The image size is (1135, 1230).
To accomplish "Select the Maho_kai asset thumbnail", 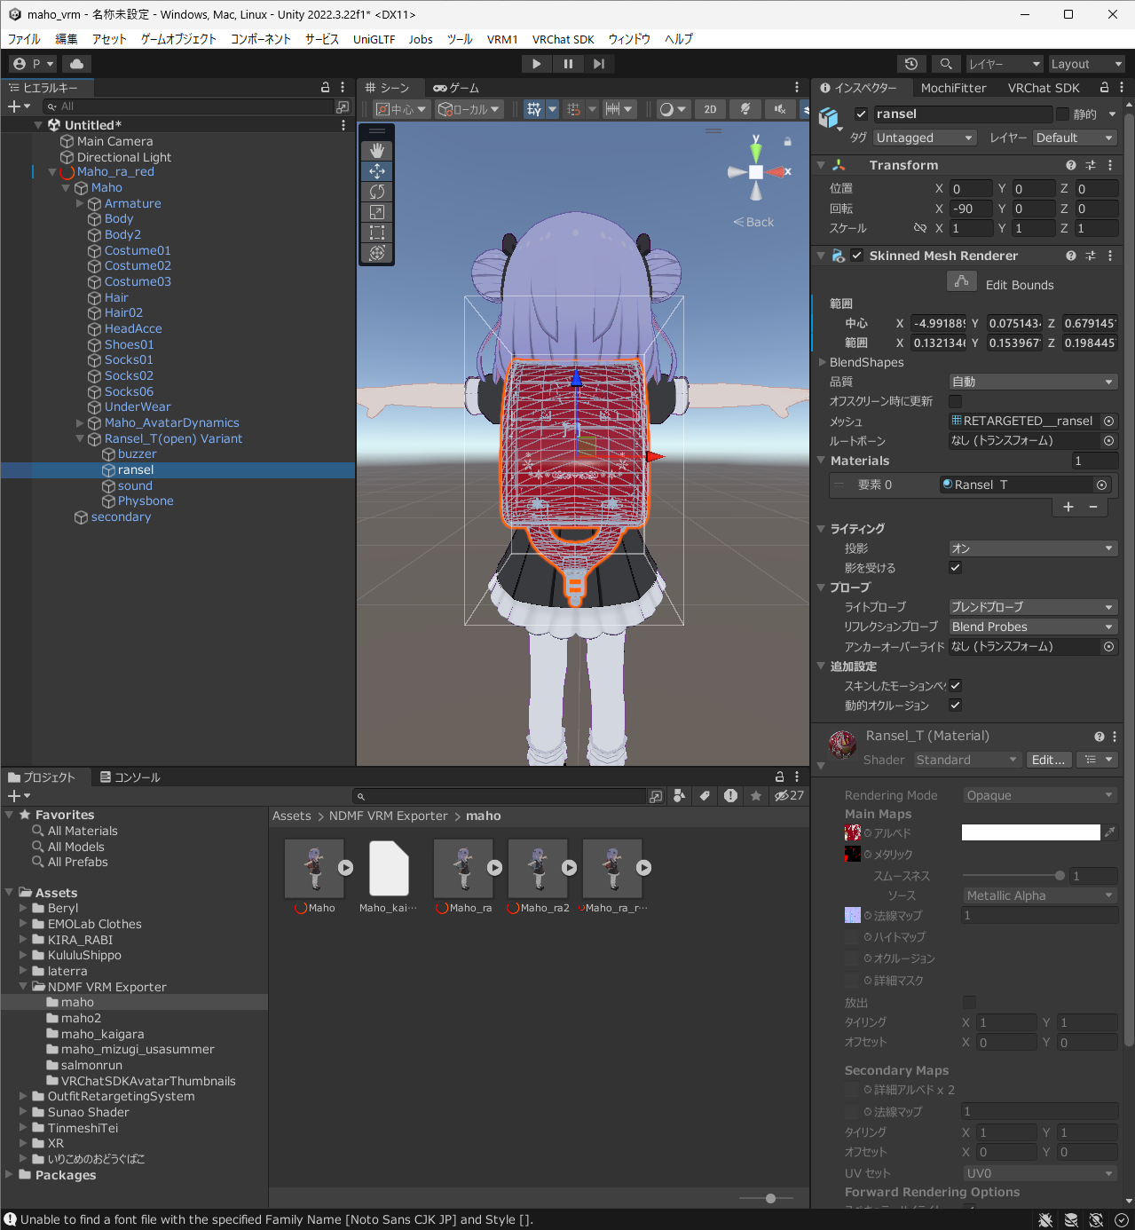I will pyautogui.click(x=389, y=869).
